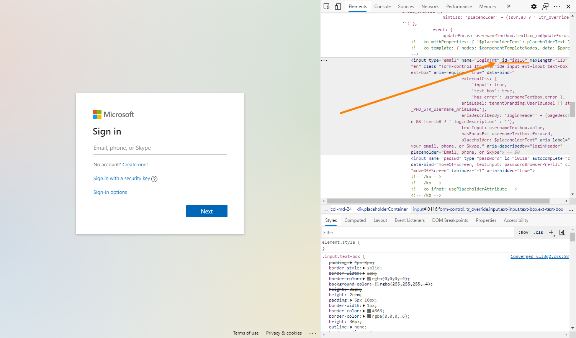Toggle element state with :hov
The width and height of the screenshot is (576, 338).
pyautogui.click(x=523, y=232)
